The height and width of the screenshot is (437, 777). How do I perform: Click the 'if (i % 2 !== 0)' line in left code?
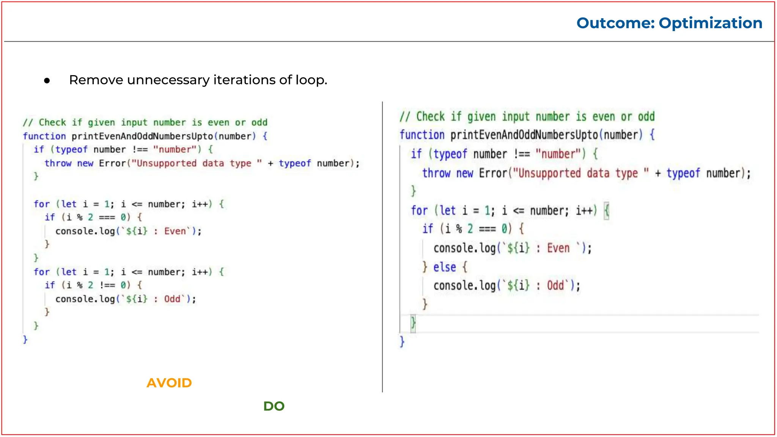coord(93,285)
